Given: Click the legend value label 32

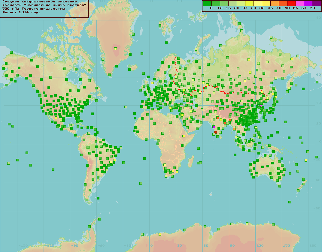Looking at the screenshot, I should pos(262,8).
